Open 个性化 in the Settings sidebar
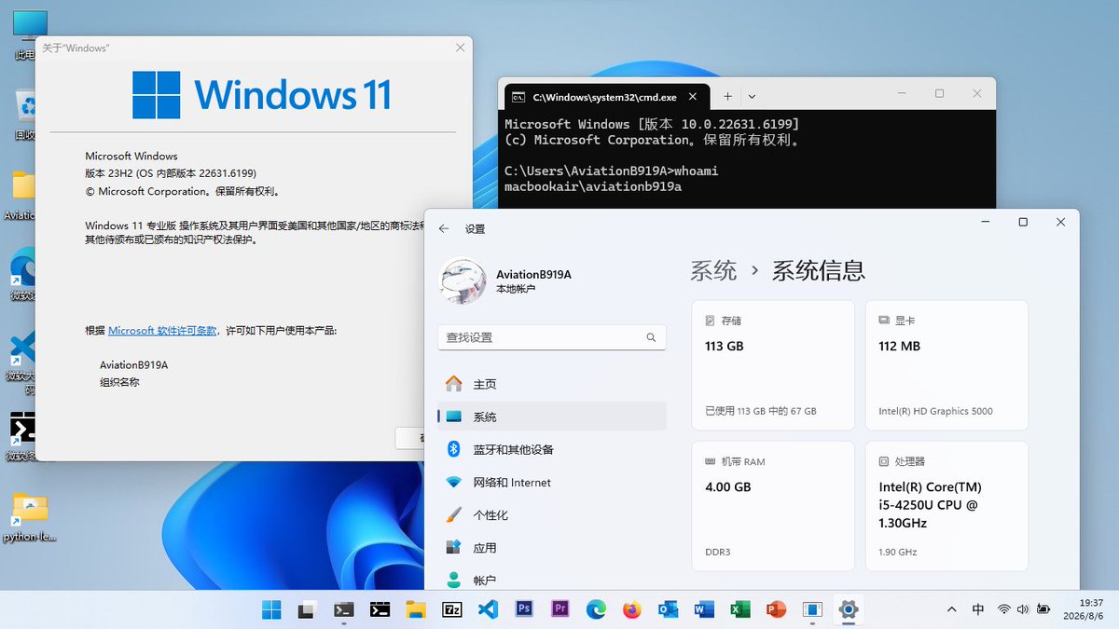The height and width of the screenshot is (629, 1119). [552, 515]
